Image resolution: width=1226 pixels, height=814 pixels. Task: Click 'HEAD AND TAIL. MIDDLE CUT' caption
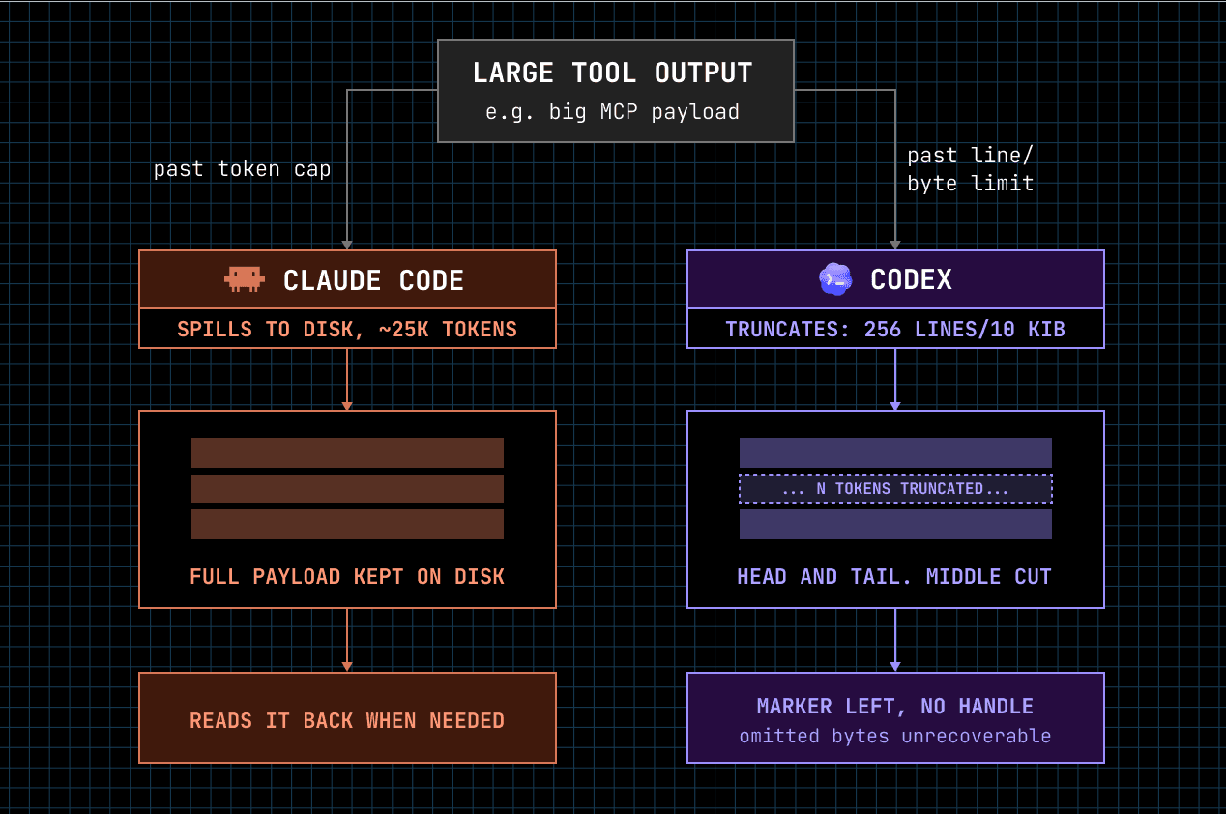[894, 577]
